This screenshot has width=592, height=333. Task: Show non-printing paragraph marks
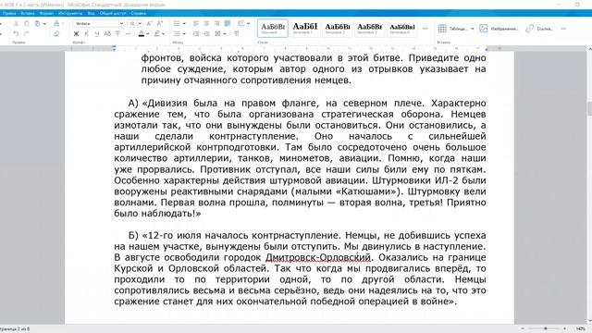coord(237,33)
